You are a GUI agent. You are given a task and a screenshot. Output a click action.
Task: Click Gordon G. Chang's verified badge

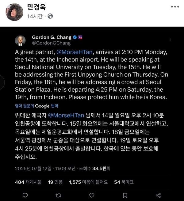[74, 37]
